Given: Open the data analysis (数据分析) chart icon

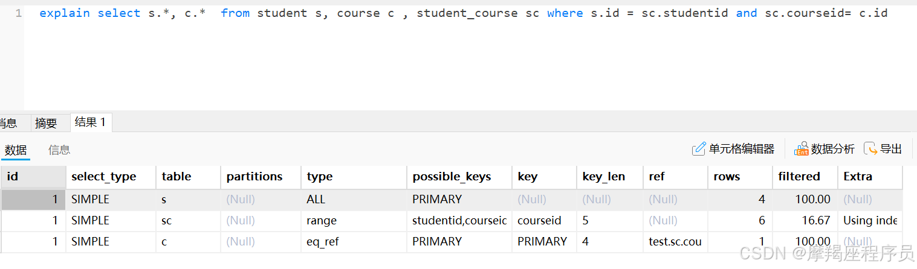Looking at the screenshot, I should [802, 148].
